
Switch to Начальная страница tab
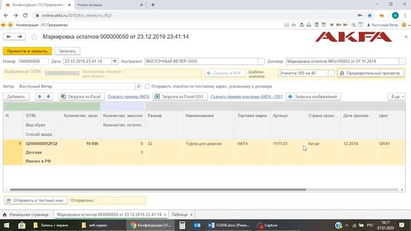click(26, 214)
